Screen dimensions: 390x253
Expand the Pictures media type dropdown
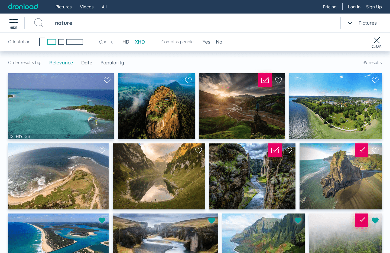[362, 23]
